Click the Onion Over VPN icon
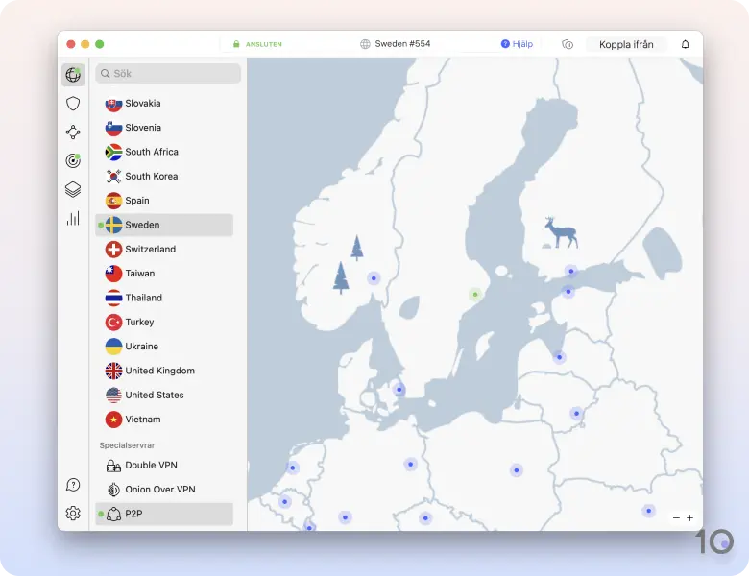 point(113,490)
